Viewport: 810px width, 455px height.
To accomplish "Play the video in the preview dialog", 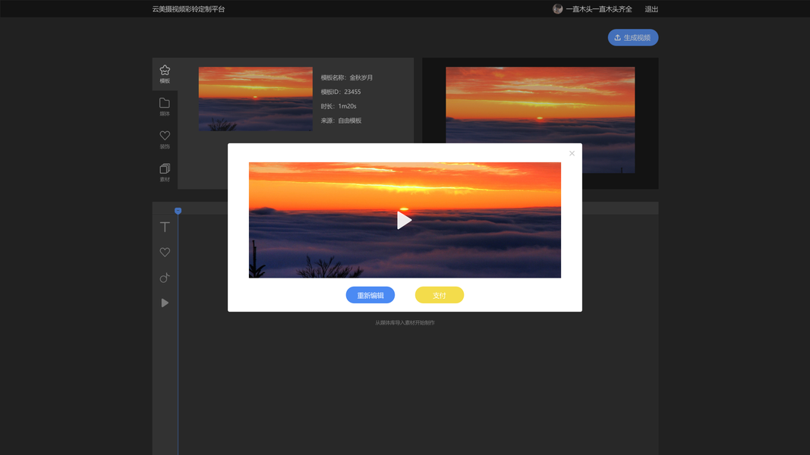I will point(405,220).
